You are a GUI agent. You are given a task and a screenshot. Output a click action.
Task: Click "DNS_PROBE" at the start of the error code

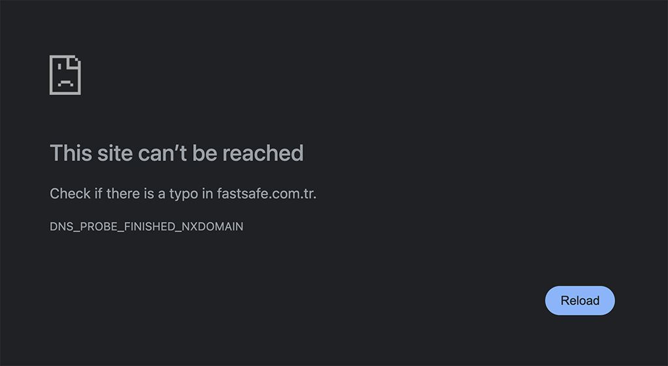[x=83, y=226]
